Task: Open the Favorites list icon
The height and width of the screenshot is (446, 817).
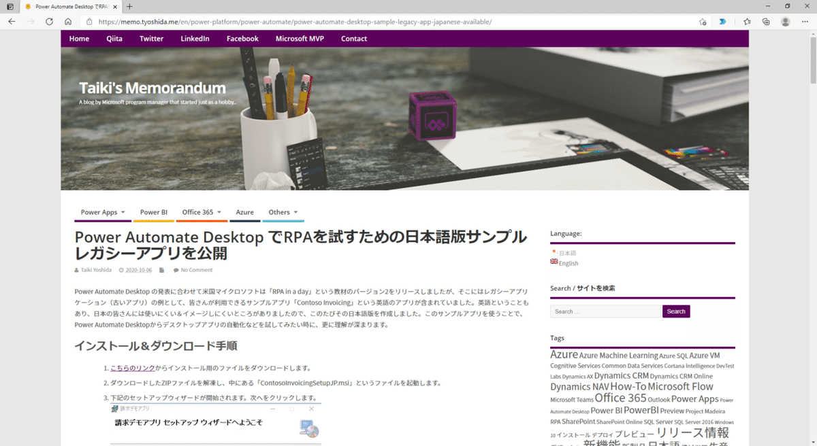Action: pyautogui.click(x=747, y=22)
